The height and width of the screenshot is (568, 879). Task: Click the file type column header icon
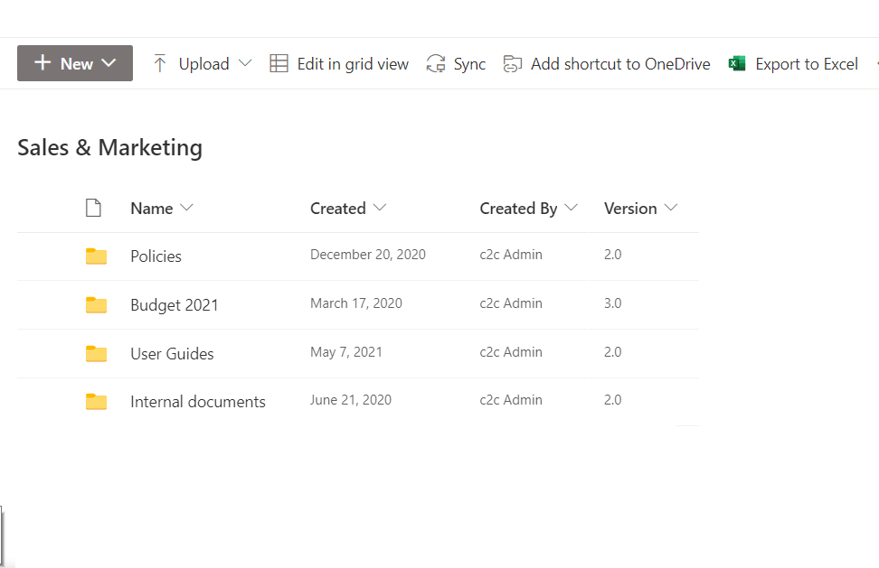(93, 207)
